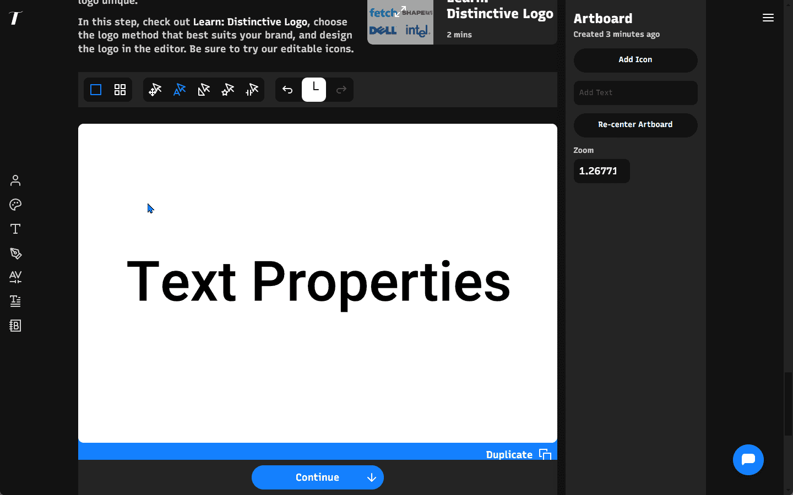Toggle the history clock view

click(x=314, y=90)
